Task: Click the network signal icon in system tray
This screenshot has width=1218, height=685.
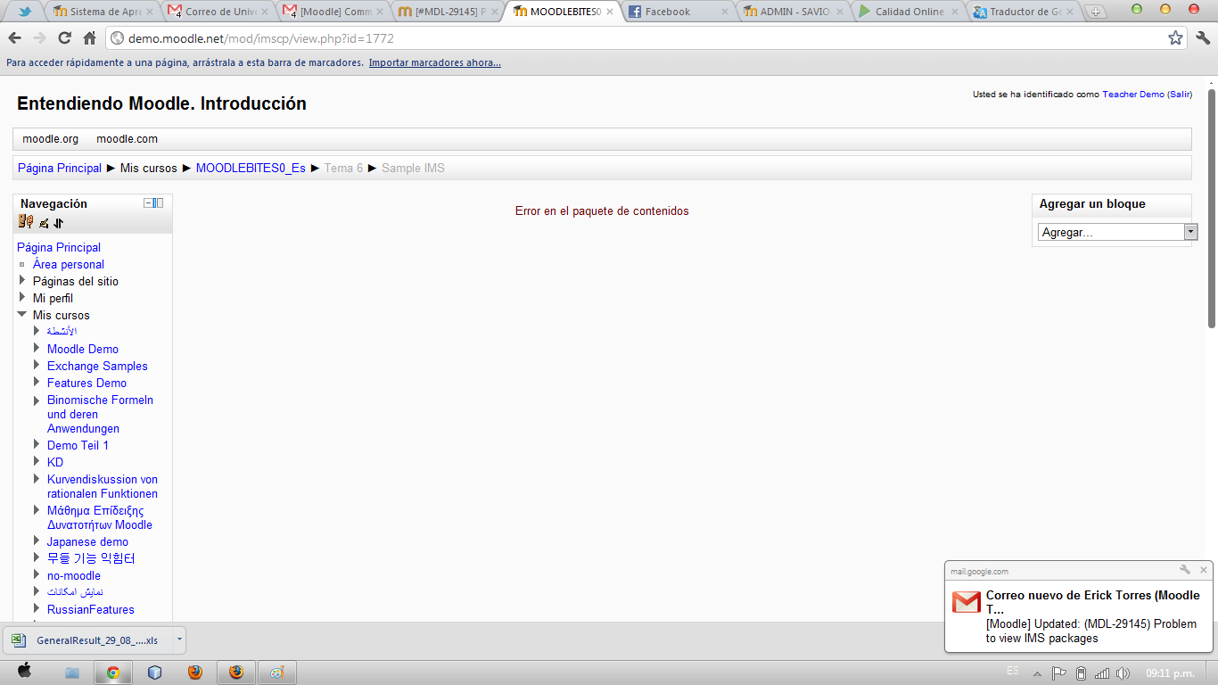Action: coord(1102,673)
